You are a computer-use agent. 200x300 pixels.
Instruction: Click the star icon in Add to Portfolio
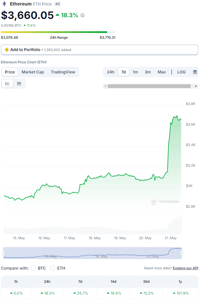[7, 50]
